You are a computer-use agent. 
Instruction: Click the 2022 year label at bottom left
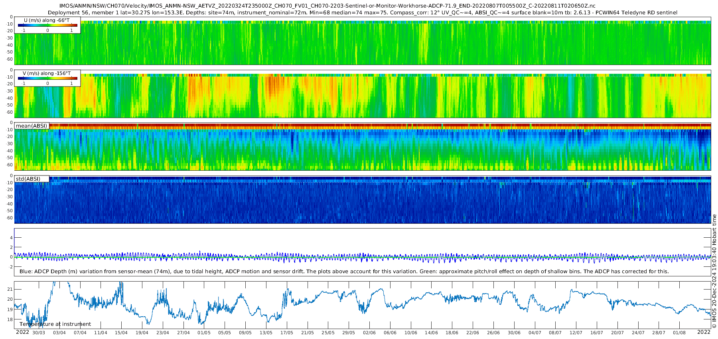coord(22,332)
